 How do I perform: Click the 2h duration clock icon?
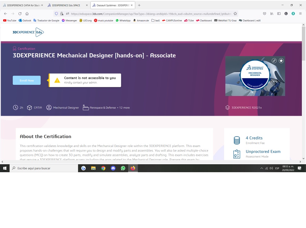pos(15,107)
